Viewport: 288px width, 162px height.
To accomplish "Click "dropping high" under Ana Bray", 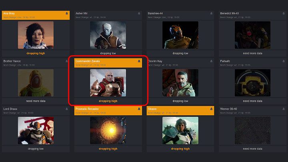I will pos(36,53).
